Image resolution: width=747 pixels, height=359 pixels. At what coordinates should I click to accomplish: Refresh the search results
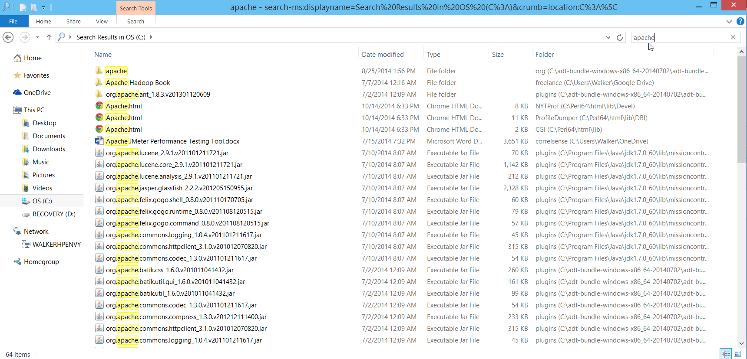click(620, 37)
